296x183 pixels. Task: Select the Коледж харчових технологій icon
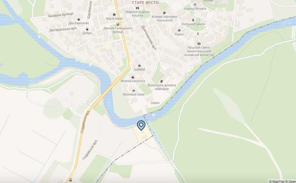[x=164, y=13]
